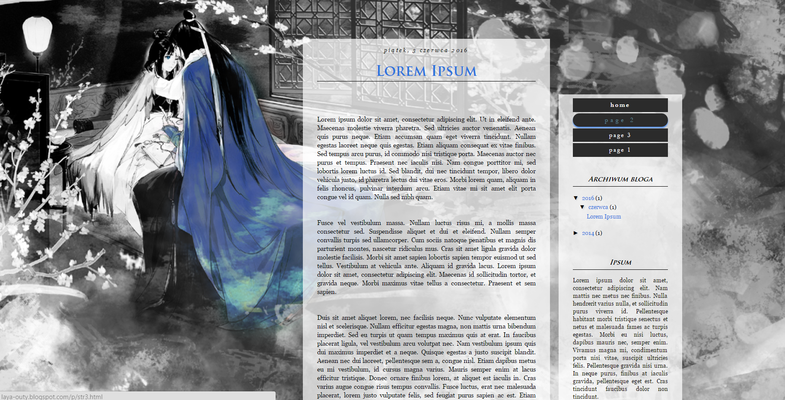Image resolution: width=785 pixels, height=400 pixels.
Task: Open the home navigation button
Action: (x=620, y=105)
